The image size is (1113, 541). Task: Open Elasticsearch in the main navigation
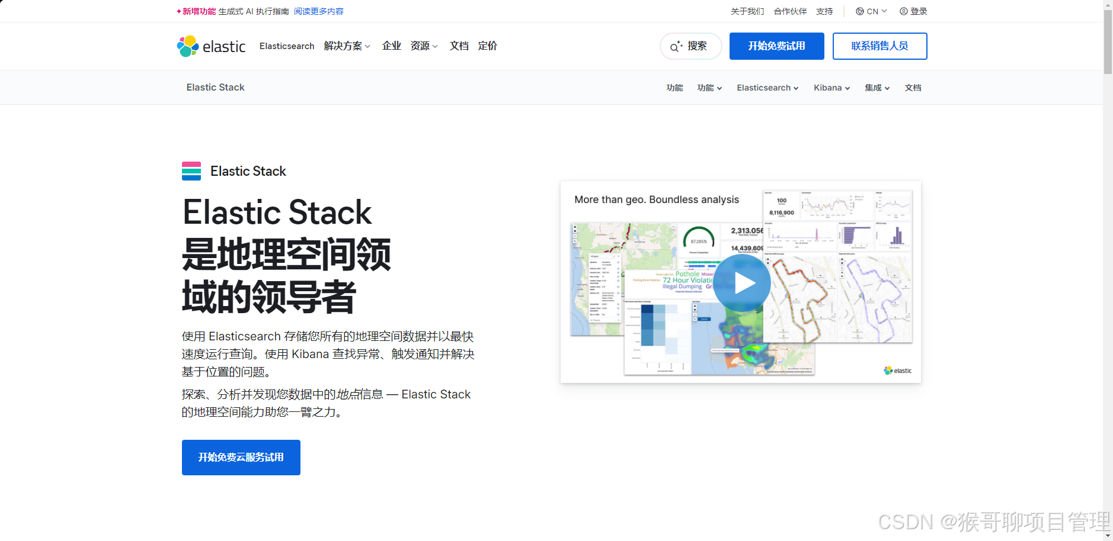click(x=287, y=46)
